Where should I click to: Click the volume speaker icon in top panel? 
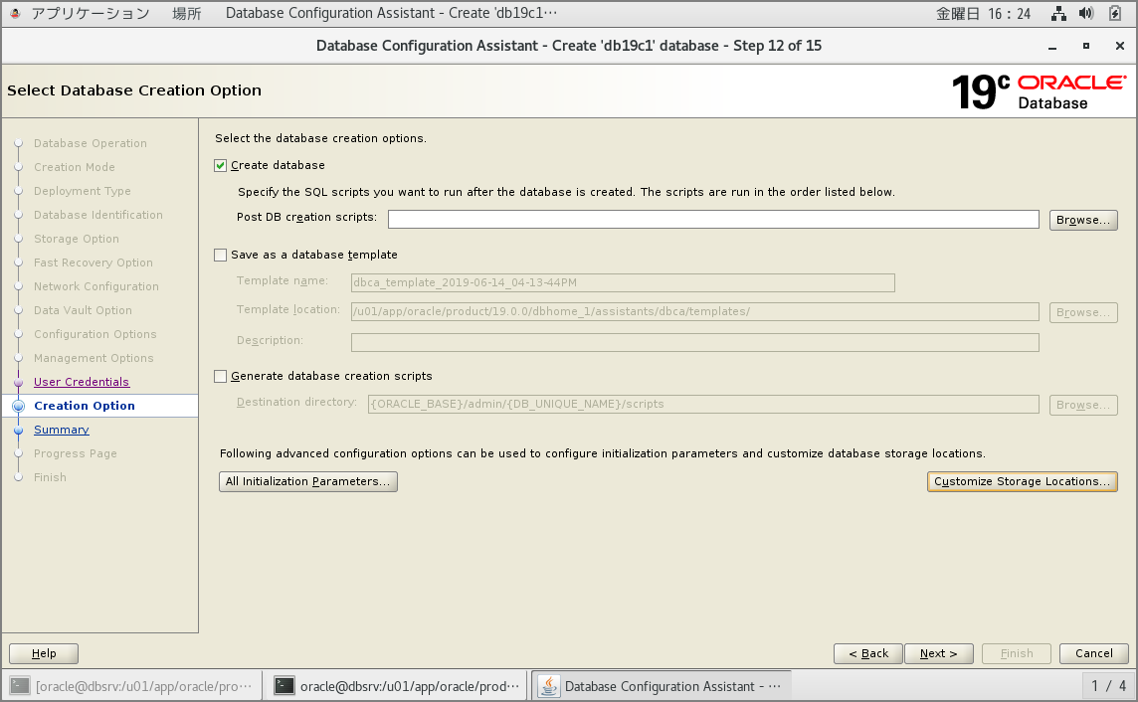tap(1086, 14)
